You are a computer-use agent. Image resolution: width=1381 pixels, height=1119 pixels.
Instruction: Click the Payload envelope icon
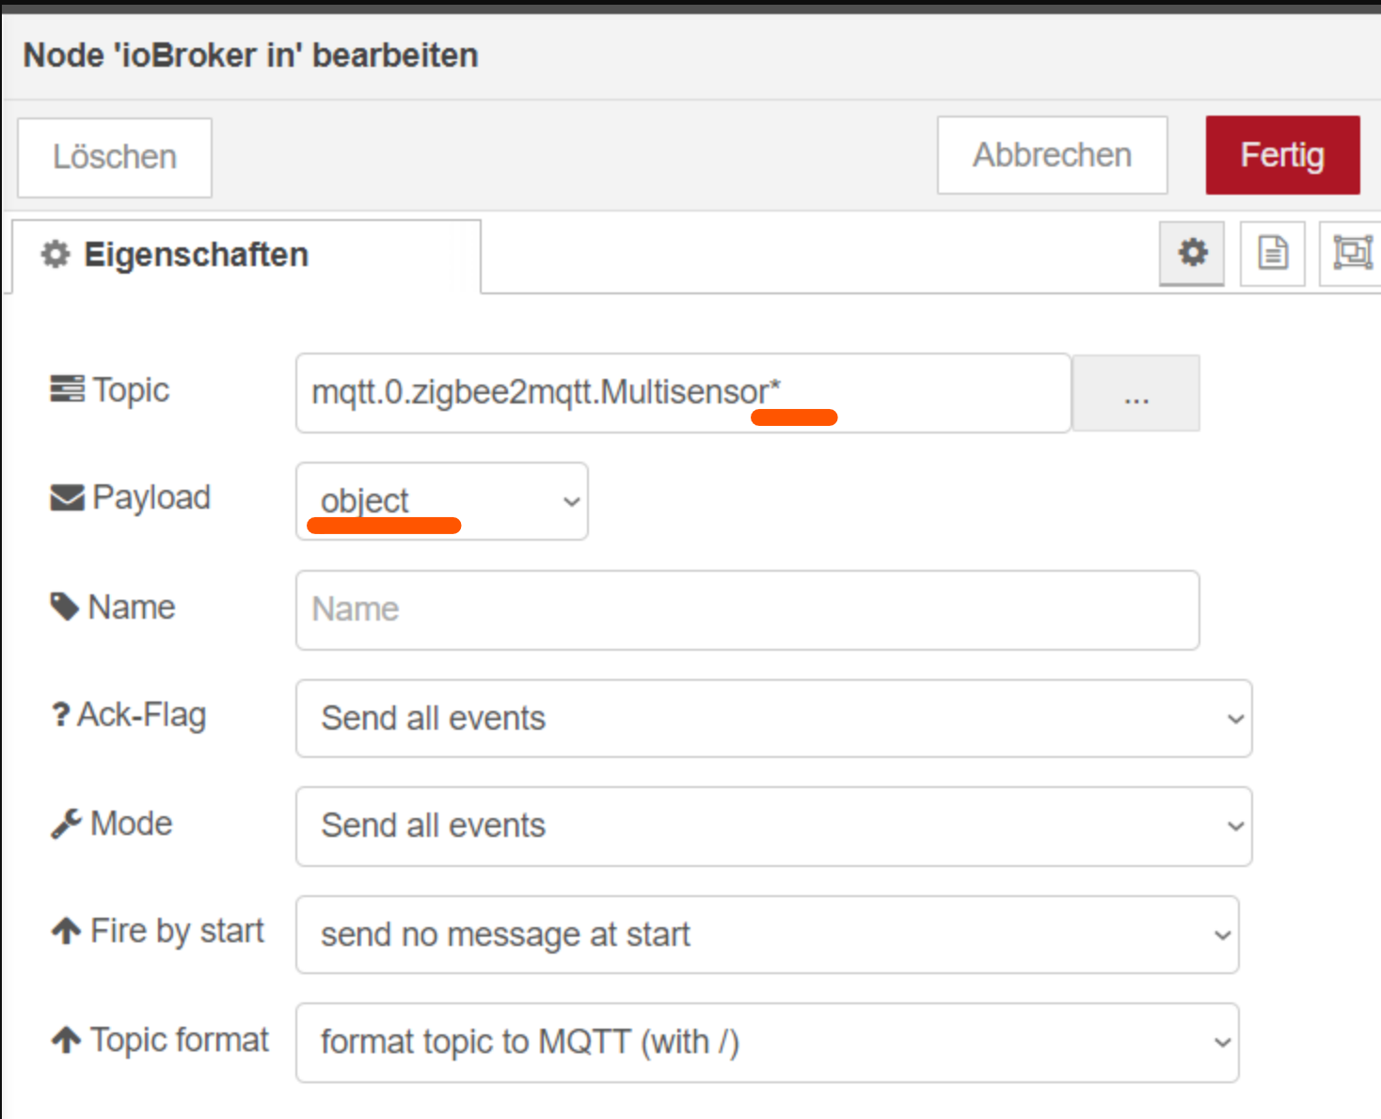click(x=67, y=497)
